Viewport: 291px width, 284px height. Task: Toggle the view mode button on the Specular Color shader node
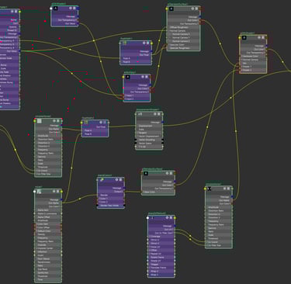(x=196, y=9)
